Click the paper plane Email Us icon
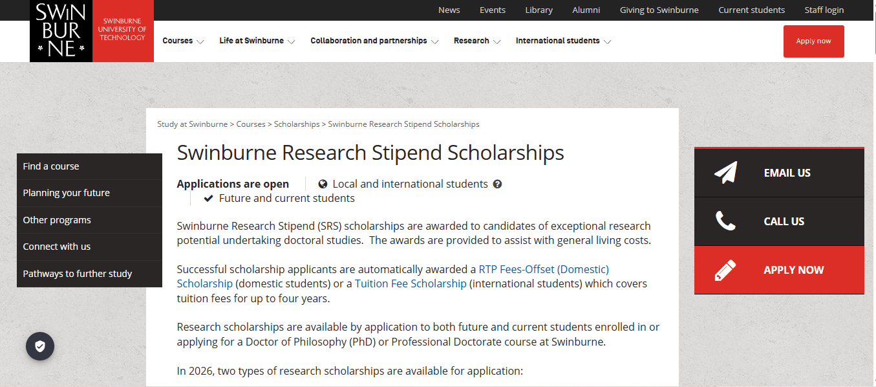Screen dimensions: 876x387 725,173
